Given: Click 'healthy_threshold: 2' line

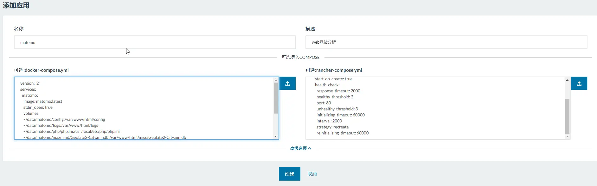Looking at the screenshot, I should (335, 97).
